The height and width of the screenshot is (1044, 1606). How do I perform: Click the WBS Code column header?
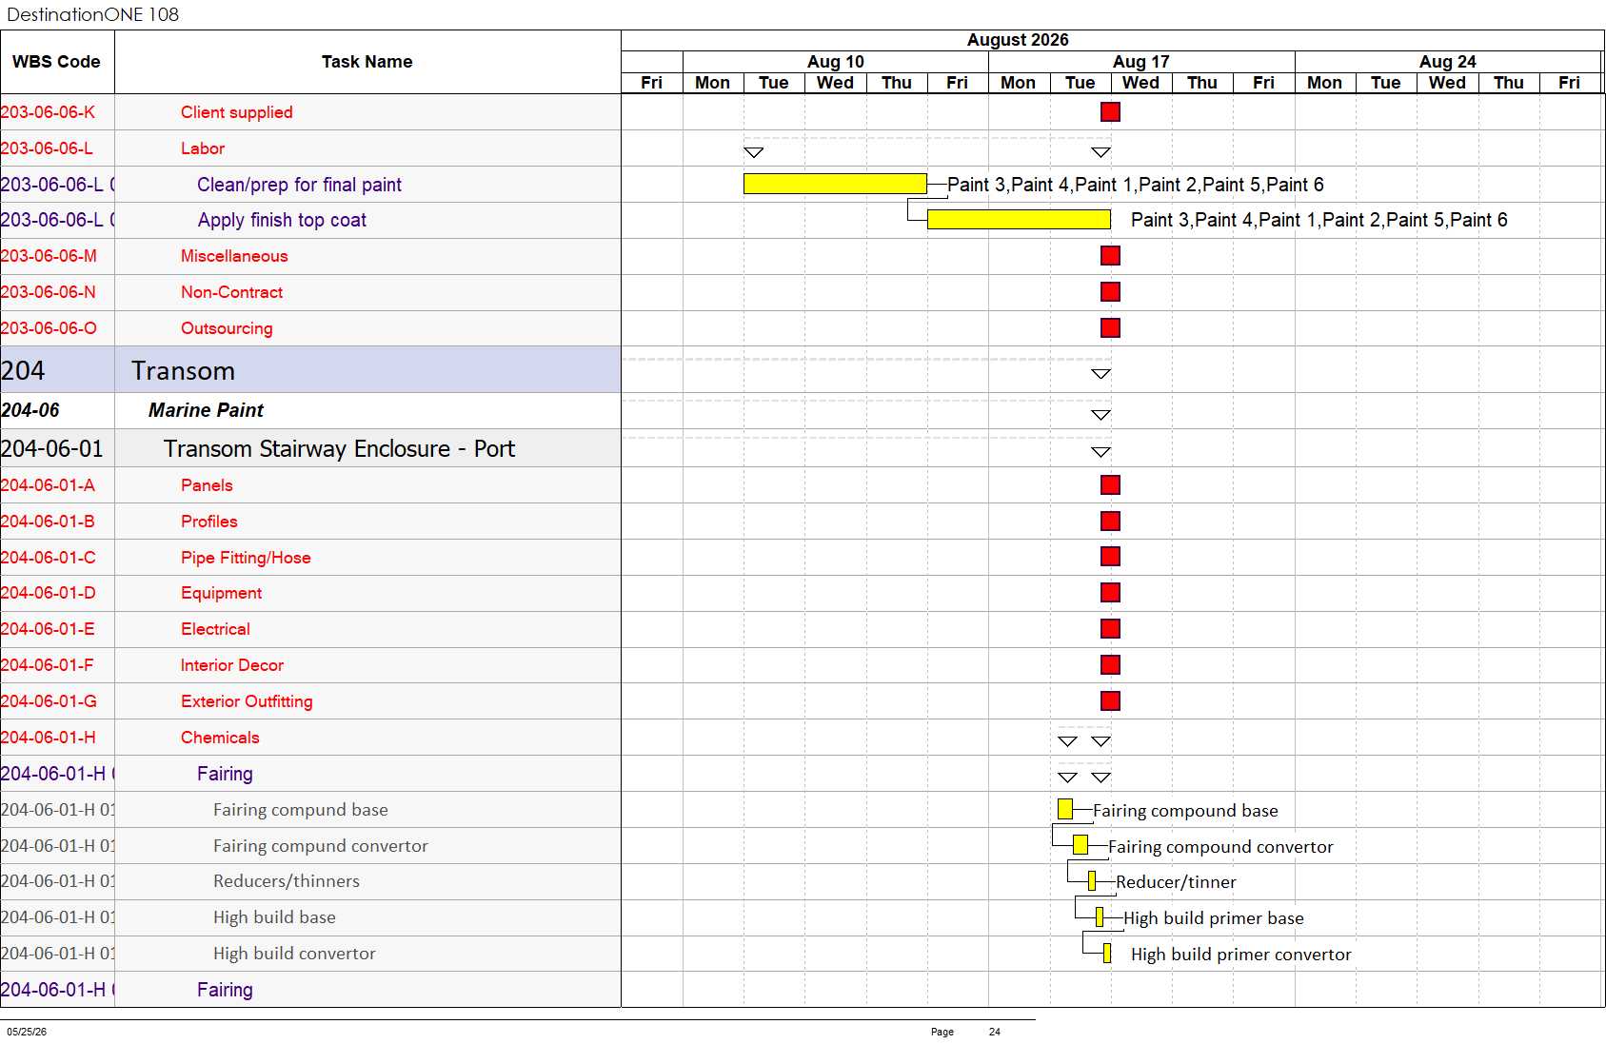click(x=57, y=62)
